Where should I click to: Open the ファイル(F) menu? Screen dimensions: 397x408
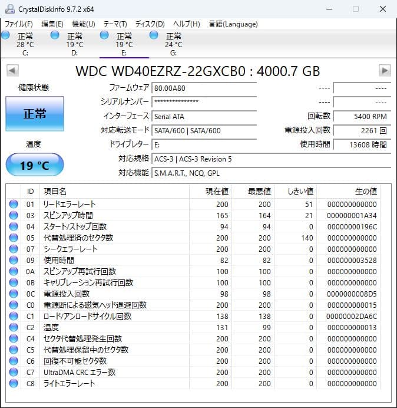(x=19, y=24)
